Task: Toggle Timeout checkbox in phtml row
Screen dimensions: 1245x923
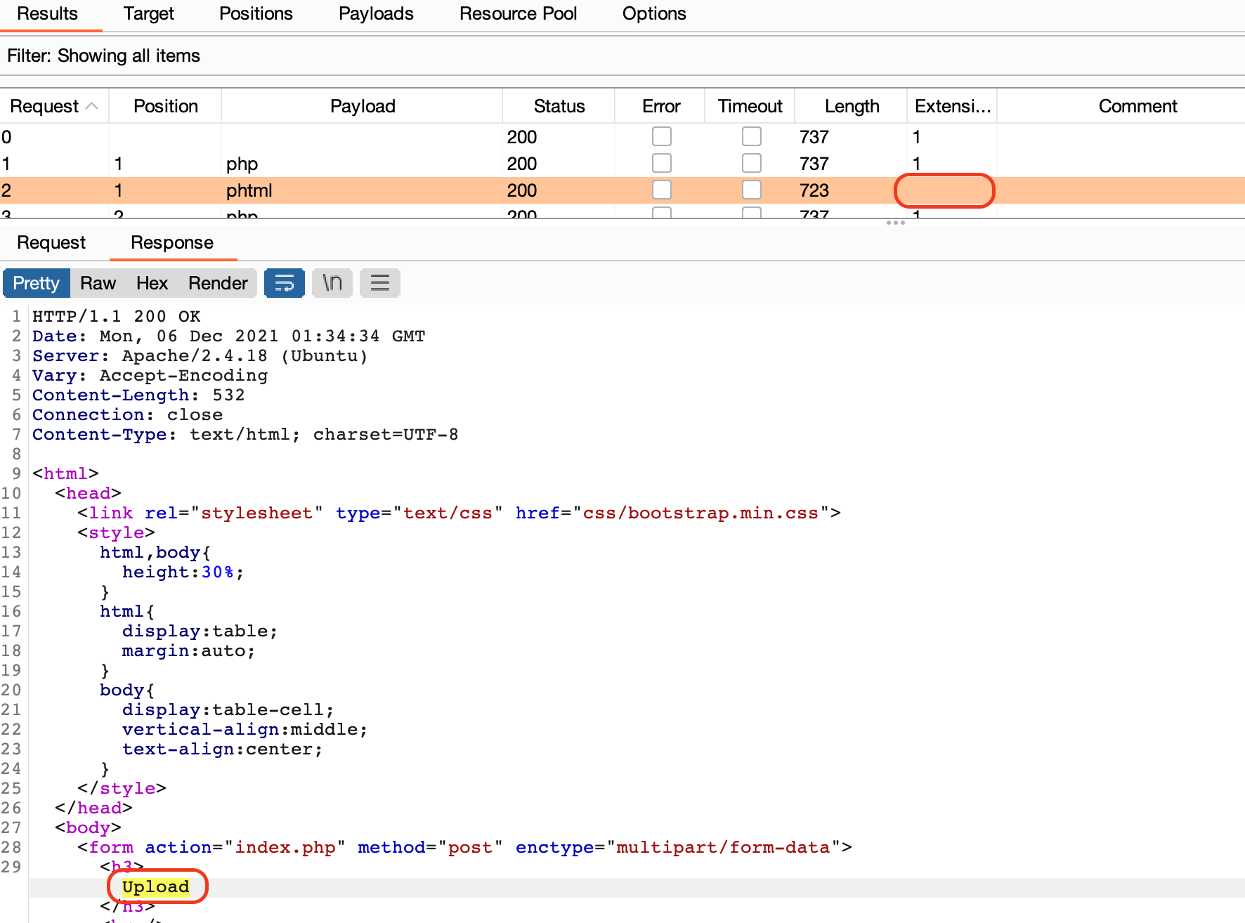Action: [x=752, y=190]
